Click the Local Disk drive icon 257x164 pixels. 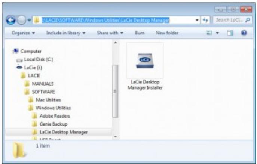coord(19,60)
